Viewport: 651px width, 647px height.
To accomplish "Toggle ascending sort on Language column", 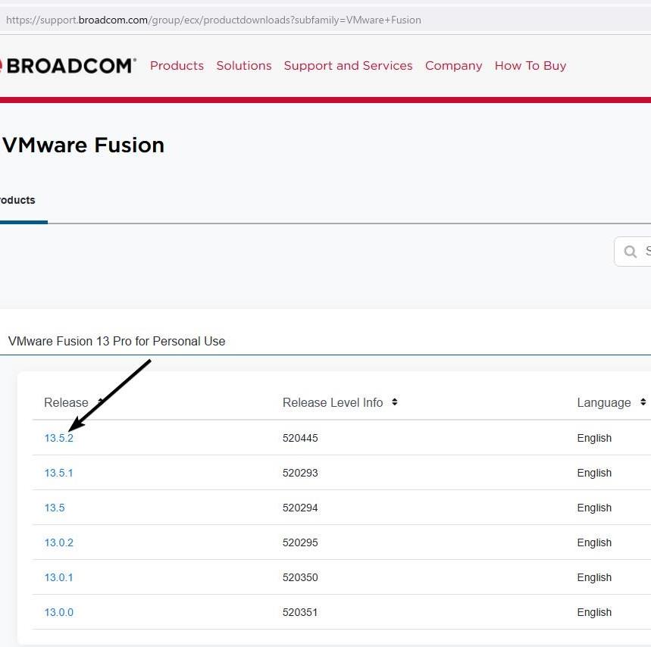I will [x=642, y=402].
